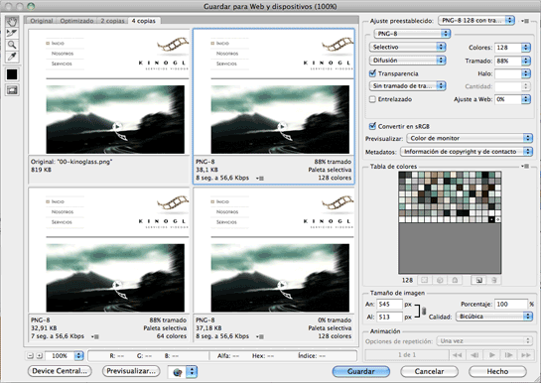Delete selected color trash icon
Image resolution: width=541 pixels, height=383 pixels.
tap(494, 280)
